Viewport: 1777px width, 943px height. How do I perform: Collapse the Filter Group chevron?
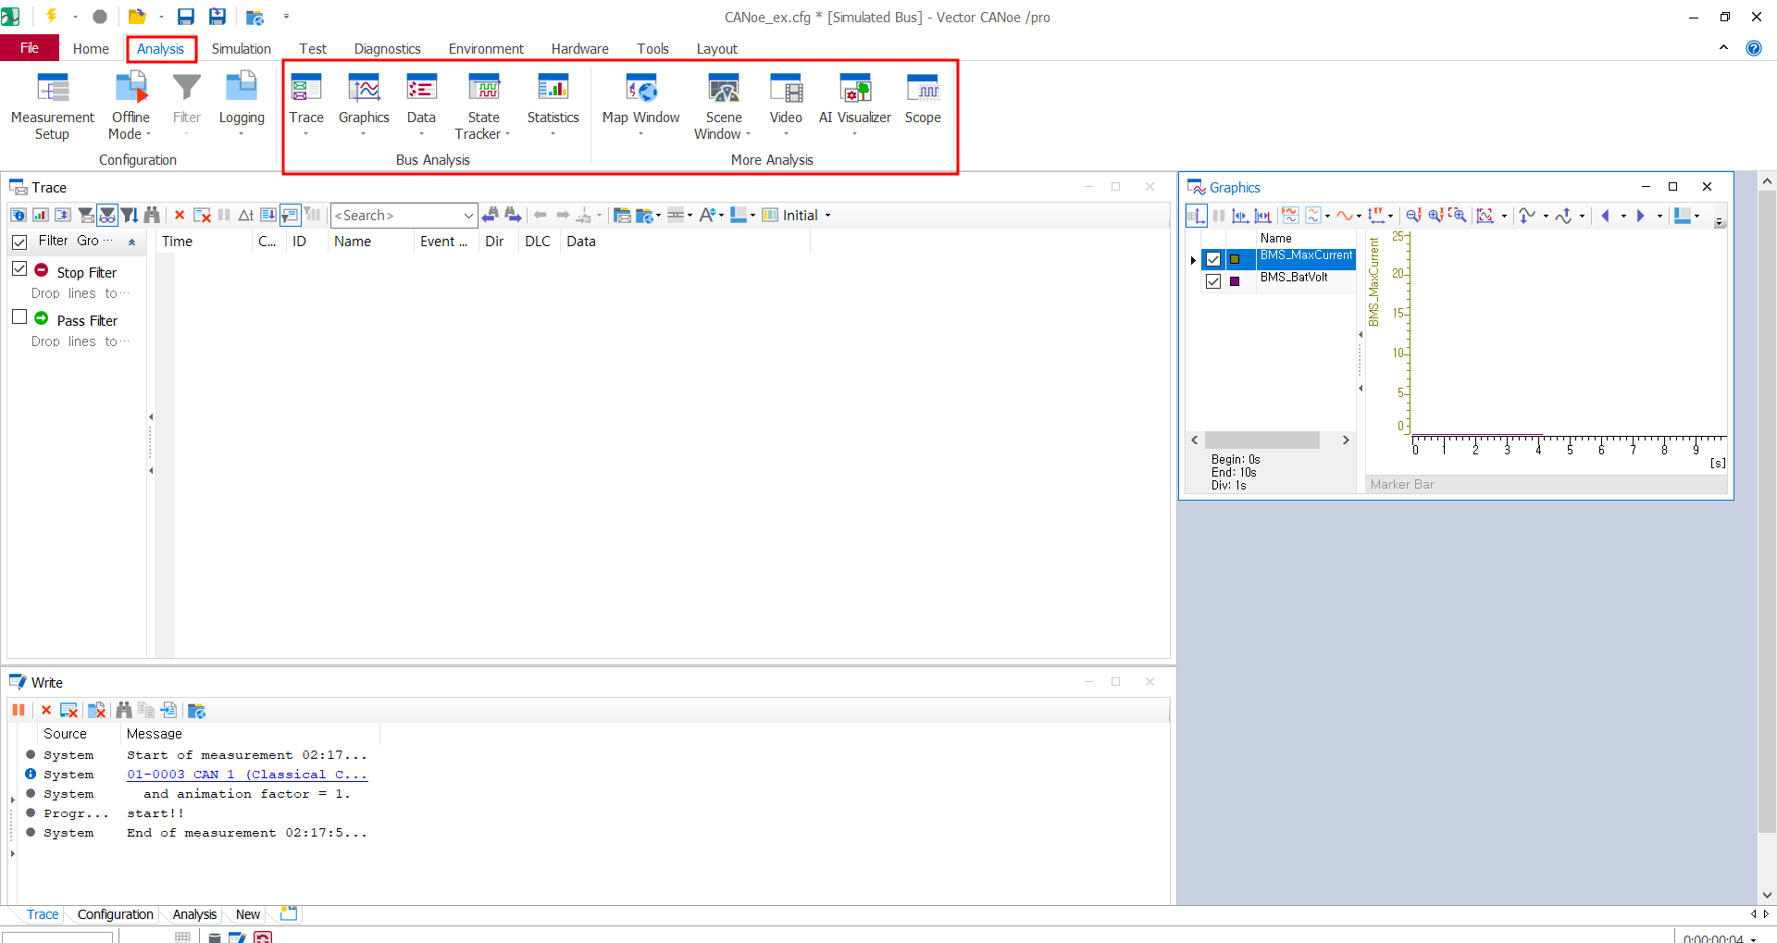[x=132, y=242]
